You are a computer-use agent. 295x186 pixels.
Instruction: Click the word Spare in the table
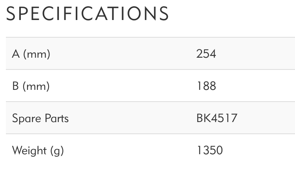[24, 118]
